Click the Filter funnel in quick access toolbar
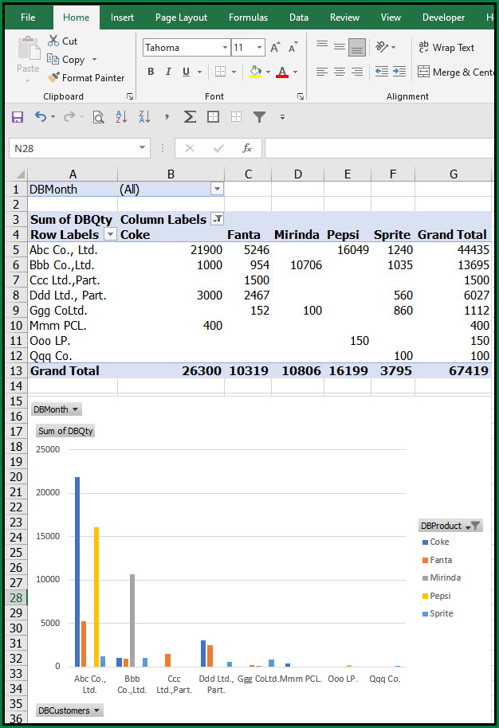The height and width of the screenshot is (728, 499). point(259,117)
